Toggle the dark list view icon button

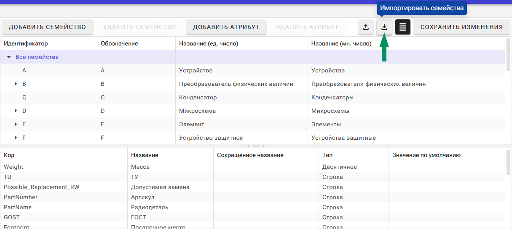click(403, 27)
